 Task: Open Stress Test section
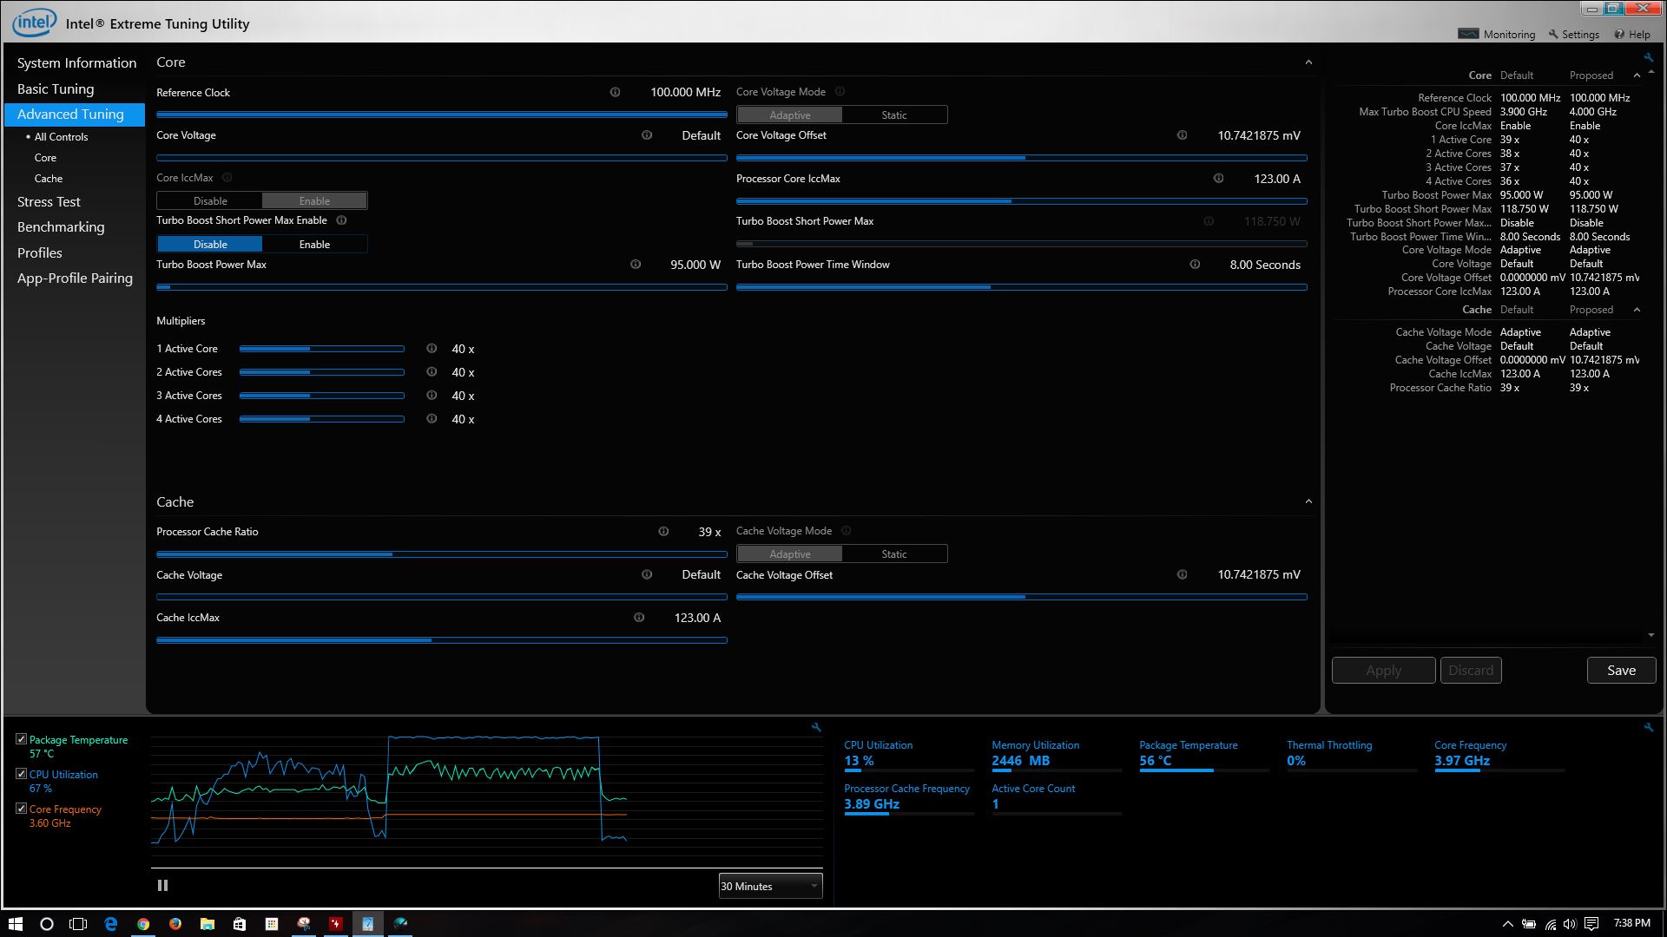point(49,201)
